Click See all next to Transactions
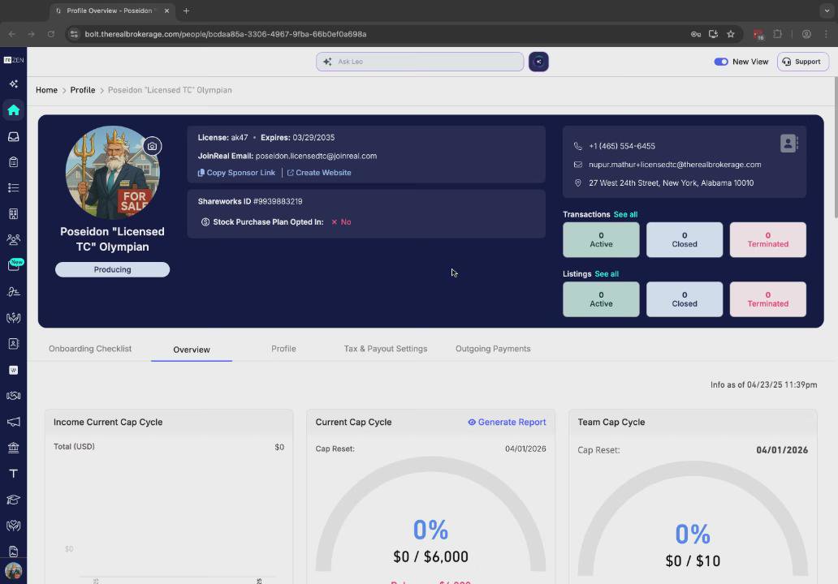Screen dimensions: 838x584 [625, 215]
